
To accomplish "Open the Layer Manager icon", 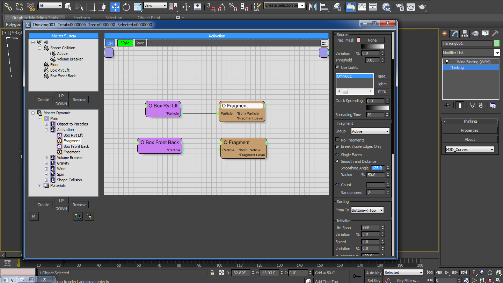I will point(337,6).
